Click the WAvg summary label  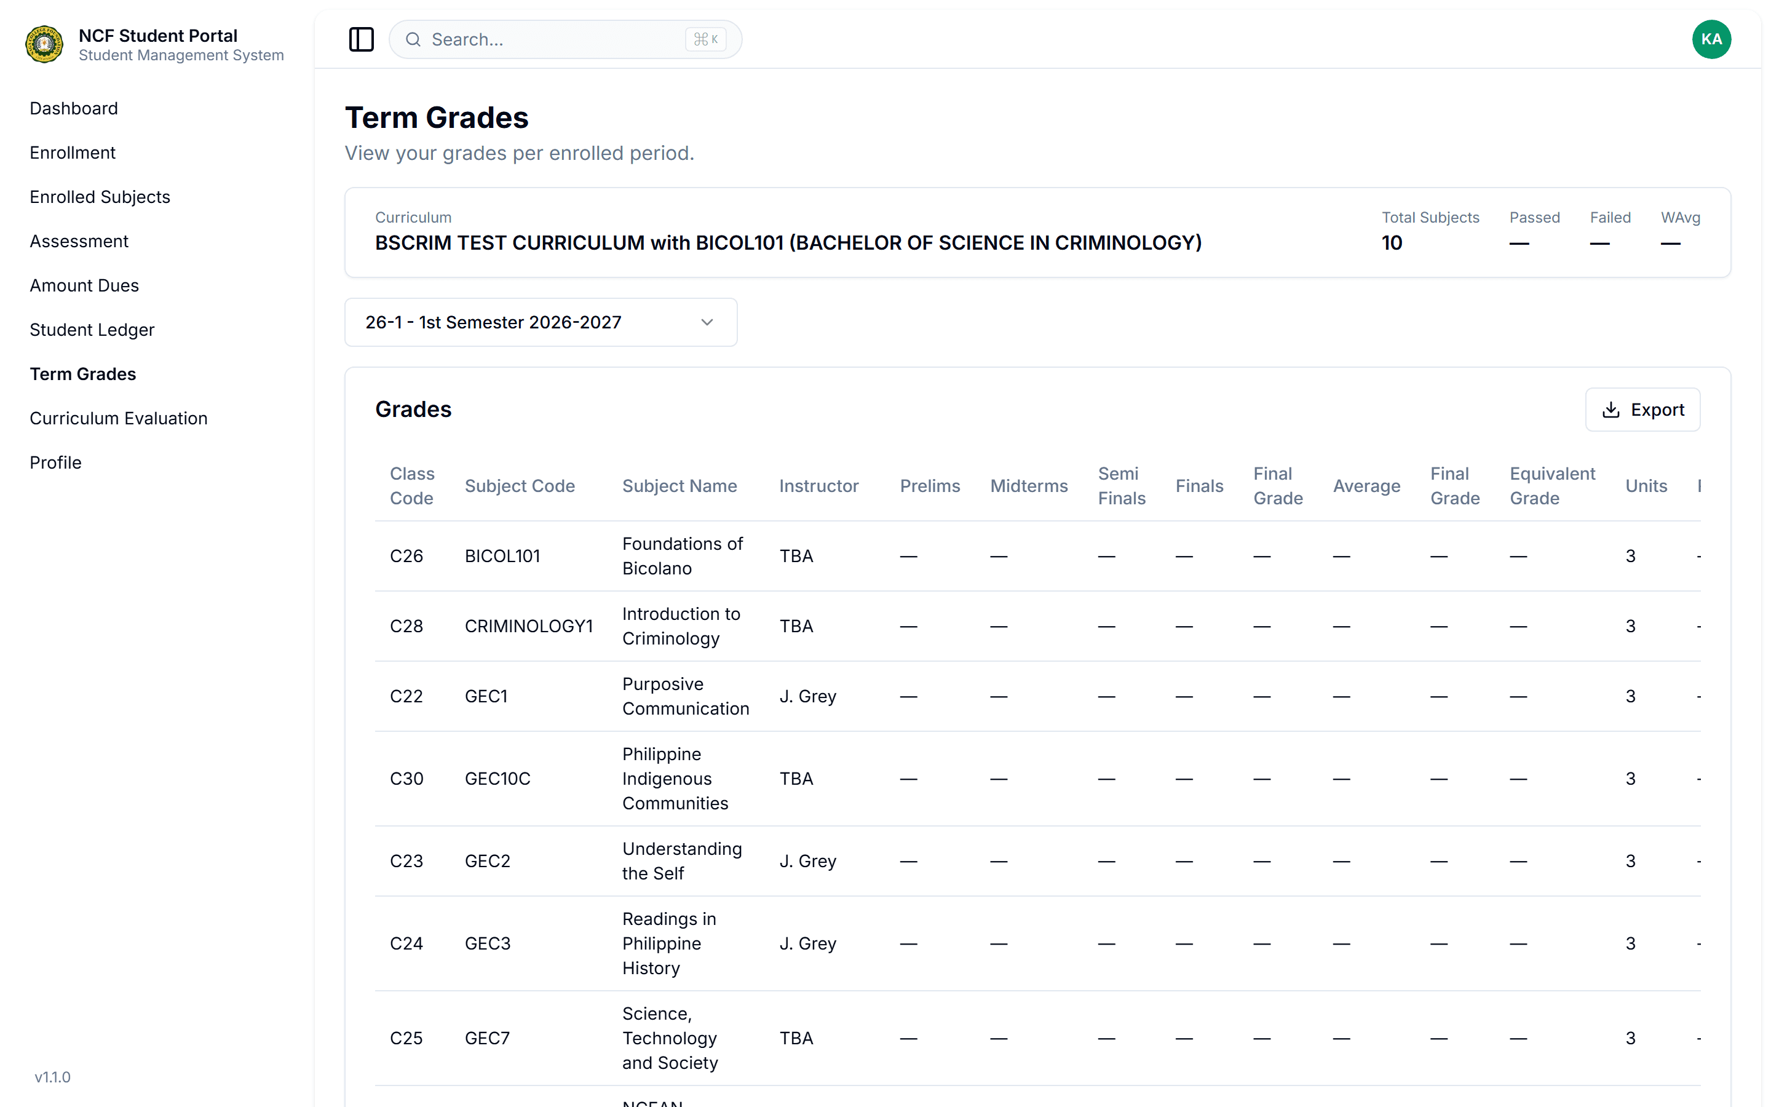[1680, 218]
